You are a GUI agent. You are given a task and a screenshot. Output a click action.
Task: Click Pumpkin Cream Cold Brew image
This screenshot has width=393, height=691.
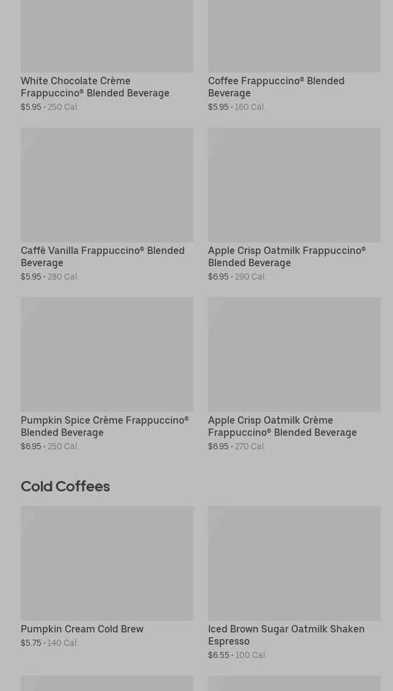click(x=107, y=563)
